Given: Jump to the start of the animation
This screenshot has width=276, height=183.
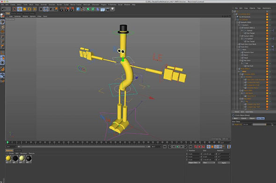Looking at the screenshot, I should coord(165,146).
